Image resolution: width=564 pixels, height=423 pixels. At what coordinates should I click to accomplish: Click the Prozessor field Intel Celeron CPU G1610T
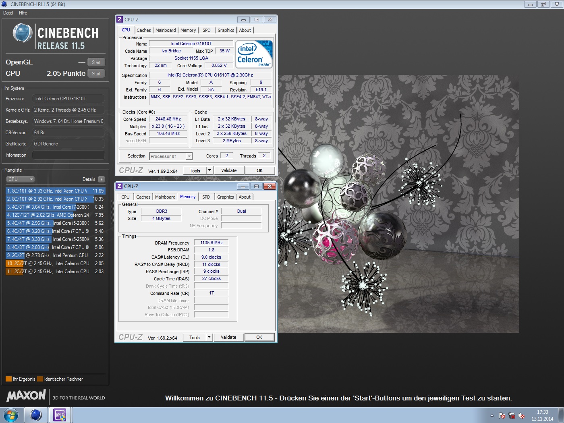click(x=68, y=99)
